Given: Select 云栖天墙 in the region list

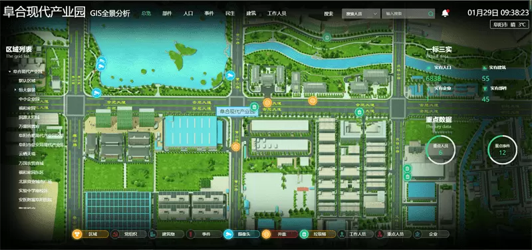Looking at the screenshot, I should [x=27, y=154].
